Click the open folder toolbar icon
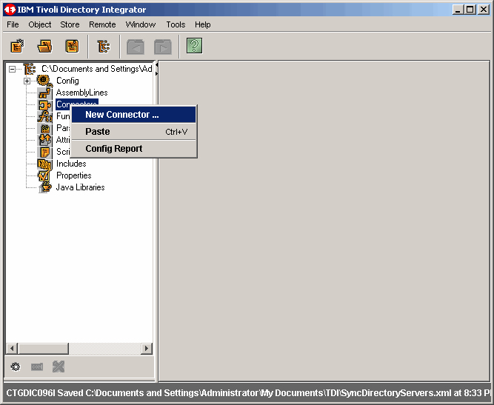The image size is (494, 405). click(44, 47)
